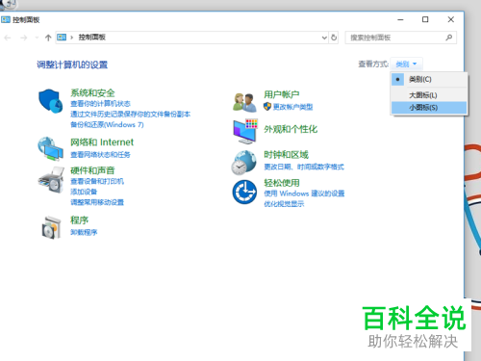Open 硬件和声音 category heading
The image size is (481, 361).
(x=92, y=170)
